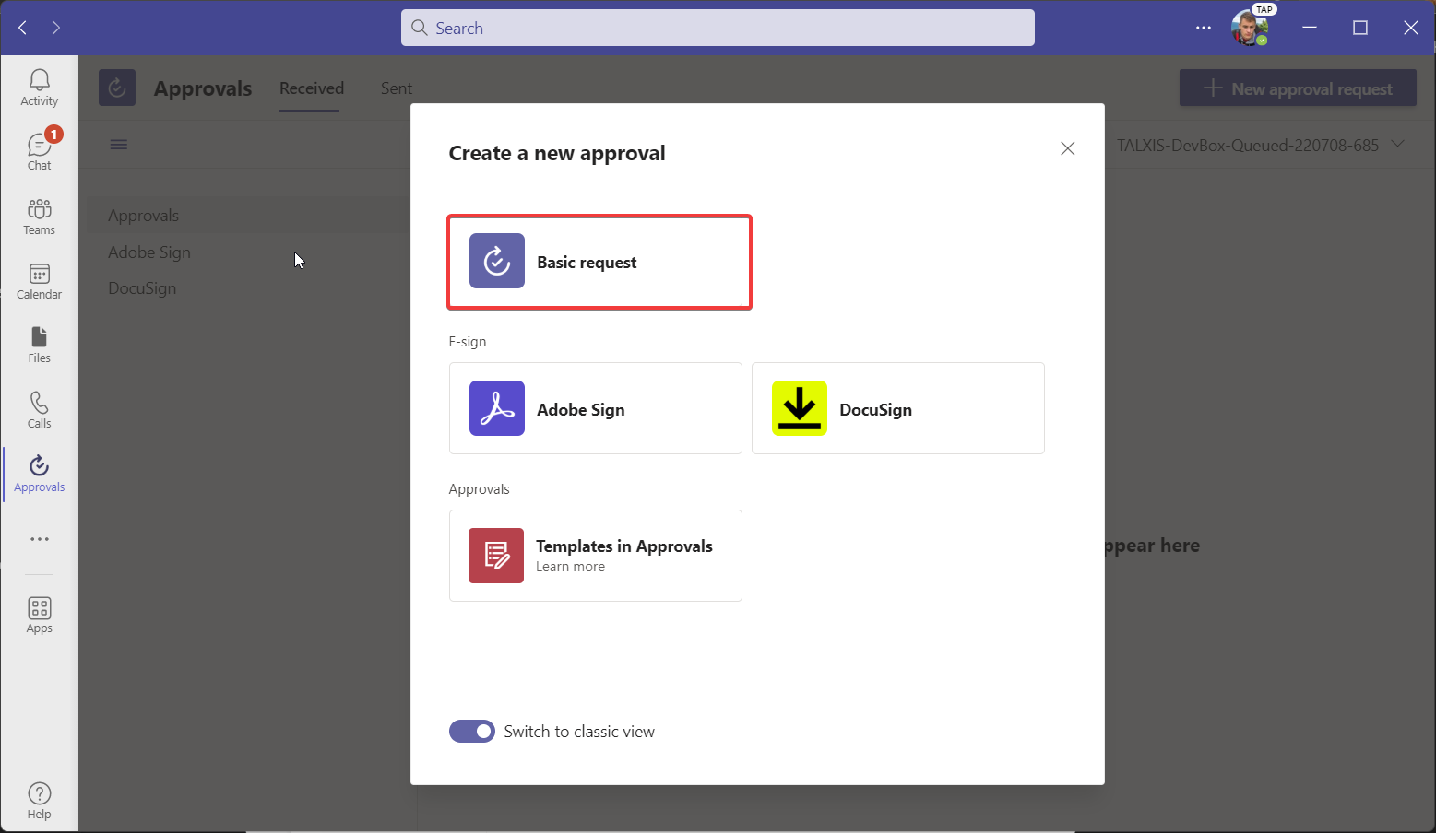The width and height of the screenshot is (1436, 833).
Task: Switch to the Sent tab
Action: [x=397, y=88]
